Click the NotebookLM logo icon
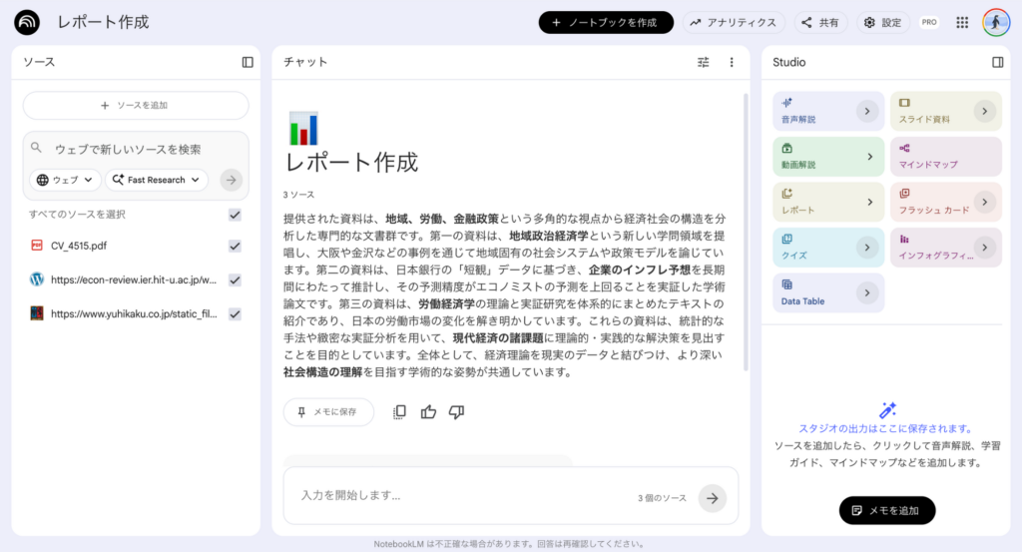 [27, 22]
